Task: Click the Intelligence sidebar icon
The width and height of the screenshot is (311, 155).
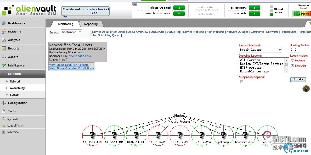Action: [x=4, y=65]
